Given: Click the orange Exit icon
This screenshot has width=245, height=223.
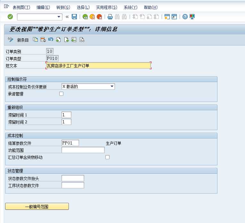Looking at the screenshot, I should coord(92,17).
